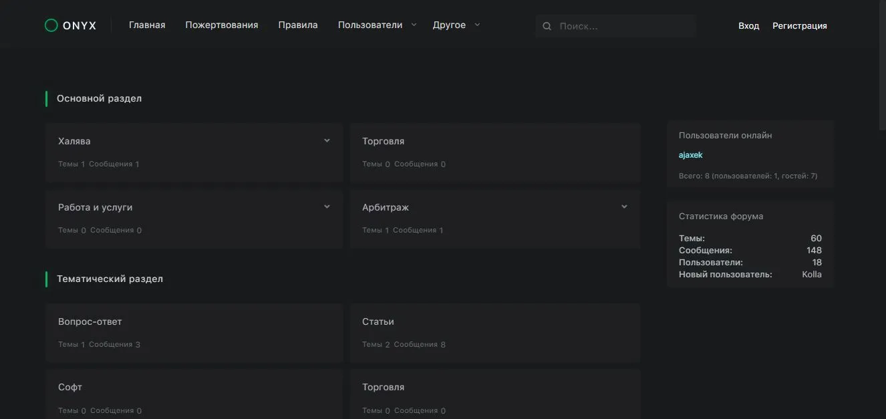Open Торговля forum in Основной раздел
Viewport: 886px width, 419px height.
(383, 141)
